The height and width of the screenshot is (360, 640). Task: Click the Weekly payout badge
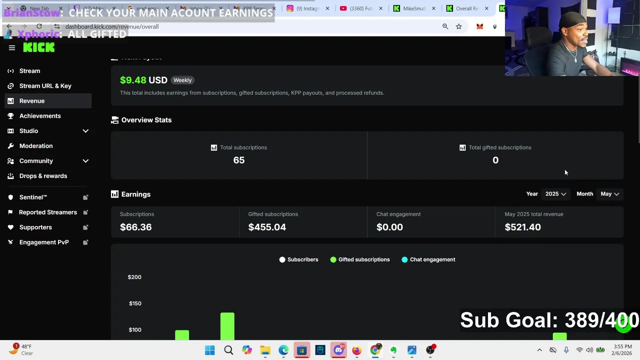click(x=182, y=80)
